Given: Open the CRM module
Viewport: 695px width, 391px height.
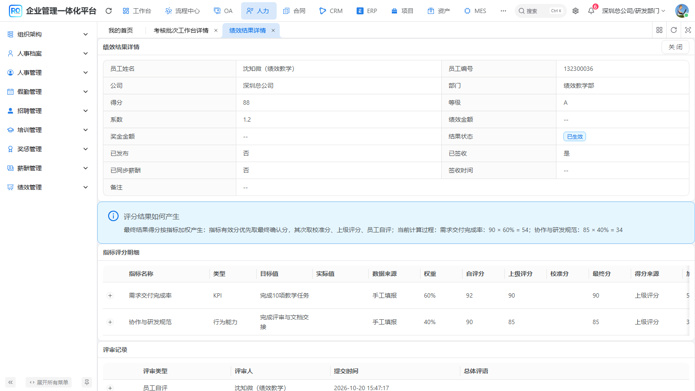Looking at the screenshot, I should click(331, 11).
